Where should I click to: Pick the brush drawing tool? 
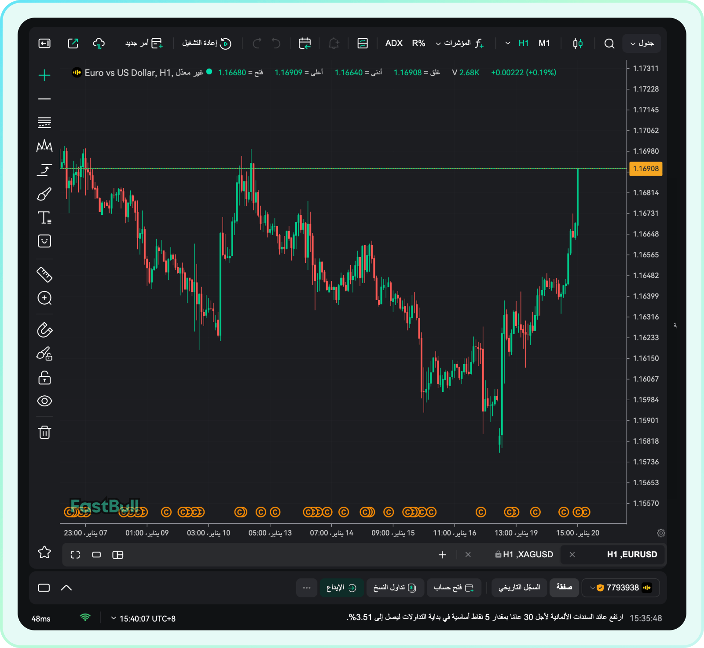44,194
